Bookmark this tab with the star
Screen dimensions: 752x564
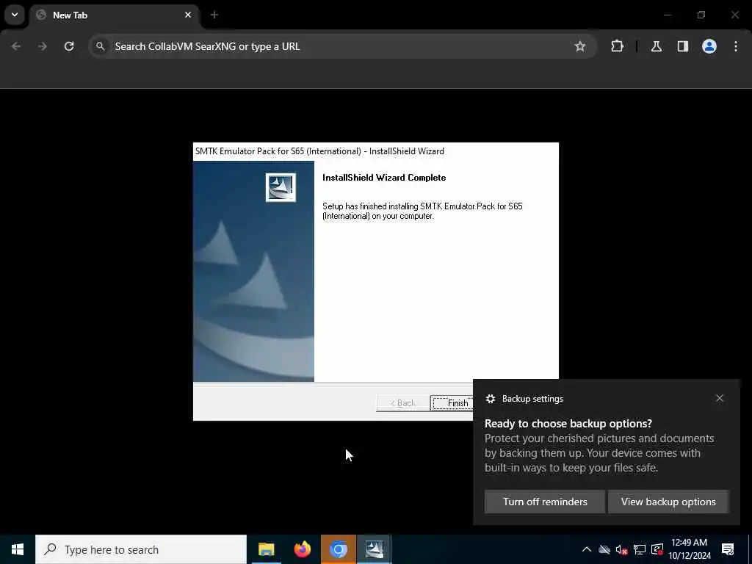click(x=580, y=46)
